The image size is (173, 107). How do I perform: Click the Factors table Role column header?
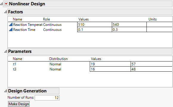tap(46, 19)
